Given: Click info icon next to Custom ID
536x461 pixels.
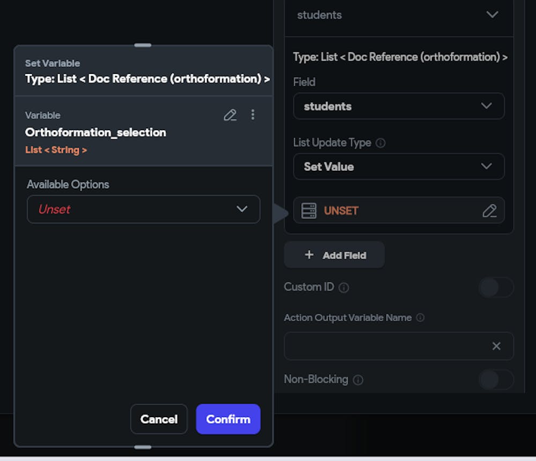Looking at the screenshot, I should click(x=344, y=288).
